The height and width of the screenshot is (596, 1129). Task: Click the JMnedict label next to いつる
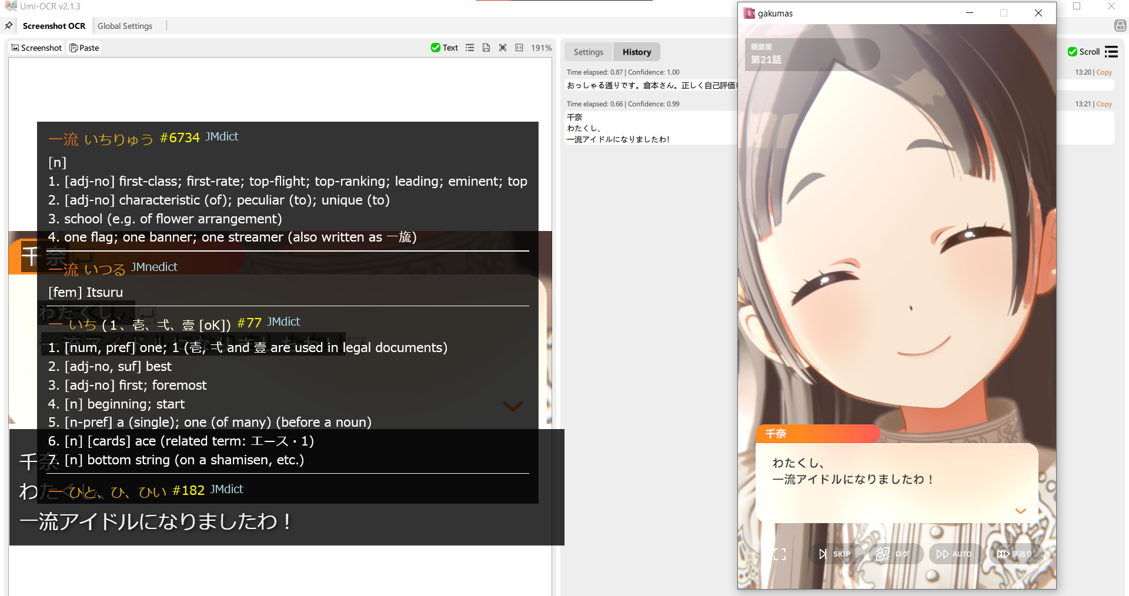click(154, 267)
